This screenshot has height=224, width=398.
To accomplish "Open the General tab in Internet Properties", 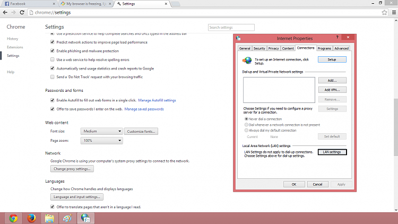I will tap(245, 48).
